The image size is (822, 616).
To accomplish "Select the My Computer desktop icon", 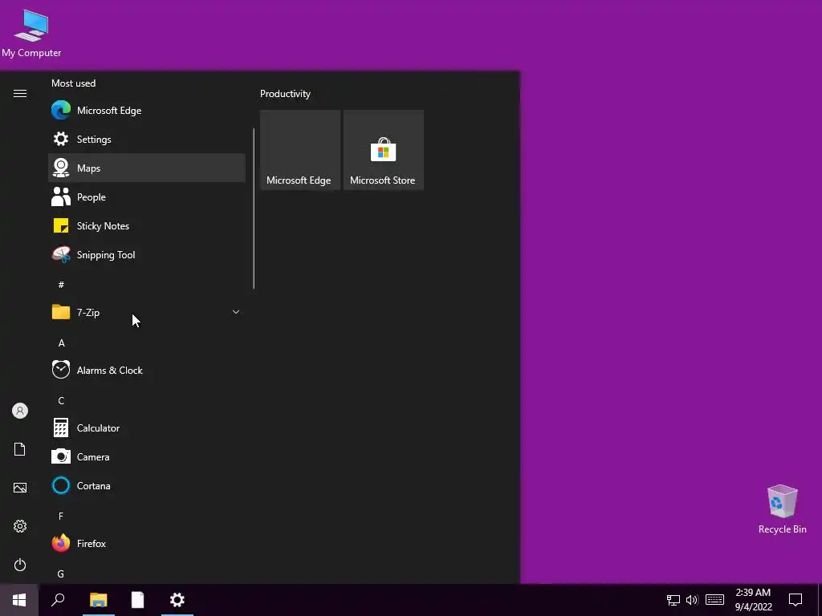I will click(31, 34).
